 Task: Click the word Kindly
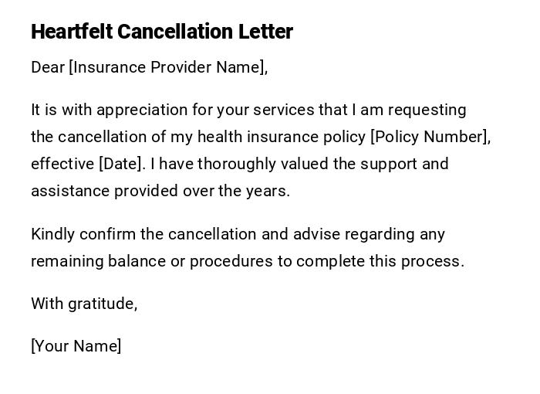click(x=52, y=234)
